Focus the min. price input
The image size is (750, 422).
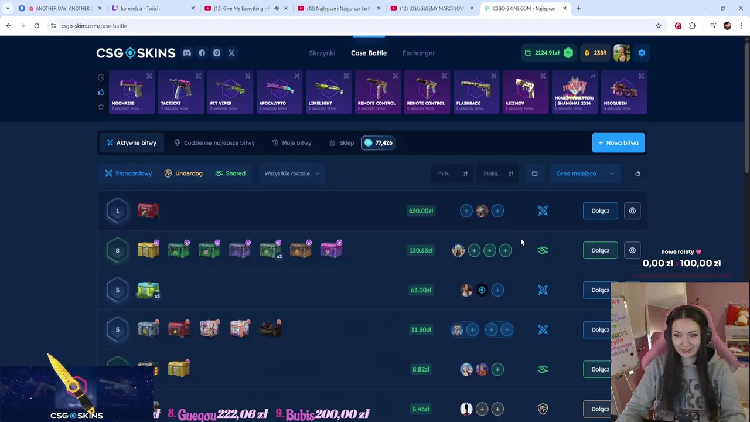click(x=452, y=173)
